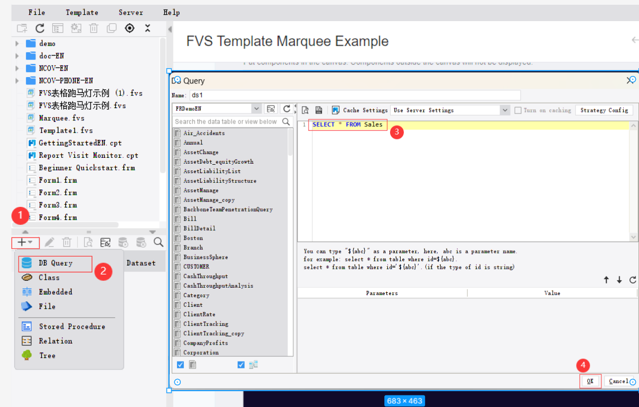639x407 pixels.
Task: Click the trash delete icon in dataset panel
Action: point(67,242)
